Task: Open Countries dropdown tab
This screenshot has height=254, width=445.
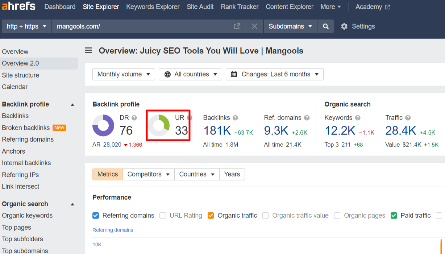Action: pyautogui.click(x=197, y=174)
